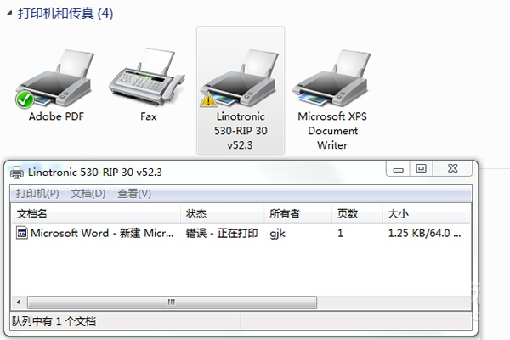Screen dimensions: 510x340
Task: Select the Linotronic 530-RIP 30 v52.3 printer icon
Action: [x=240, y=78]
